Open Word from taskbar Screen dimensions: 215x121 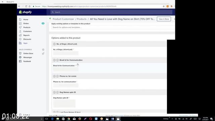113,119
